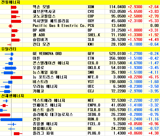The image size is (160, 136).
Task: Click the SHEL.K ticker symbol
Action: (x=94, y=35)
